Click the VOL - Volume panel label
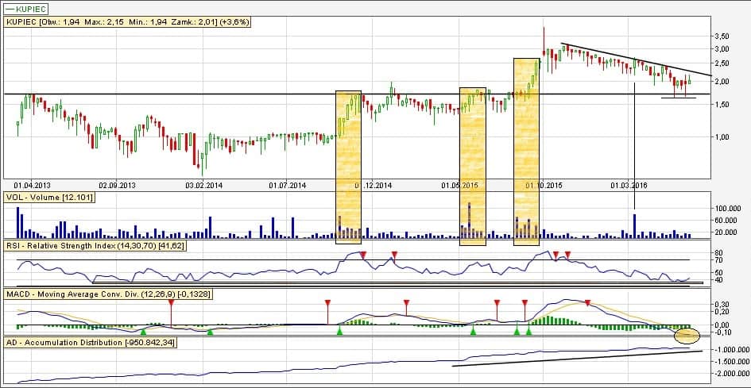The height and width of the screenshot is (388, 751). pos(49,196)
